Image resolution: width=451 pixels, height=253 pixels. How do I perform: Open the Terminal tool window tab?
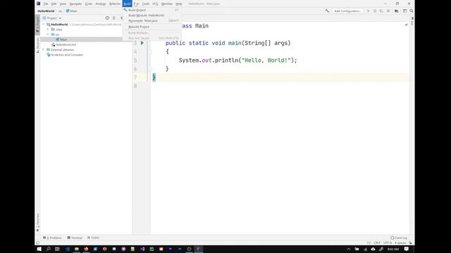click(x=75, y=238)
